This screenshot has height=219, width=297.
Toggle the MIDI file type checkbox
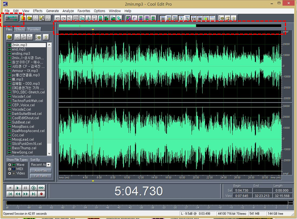click(x=9, y=169)
